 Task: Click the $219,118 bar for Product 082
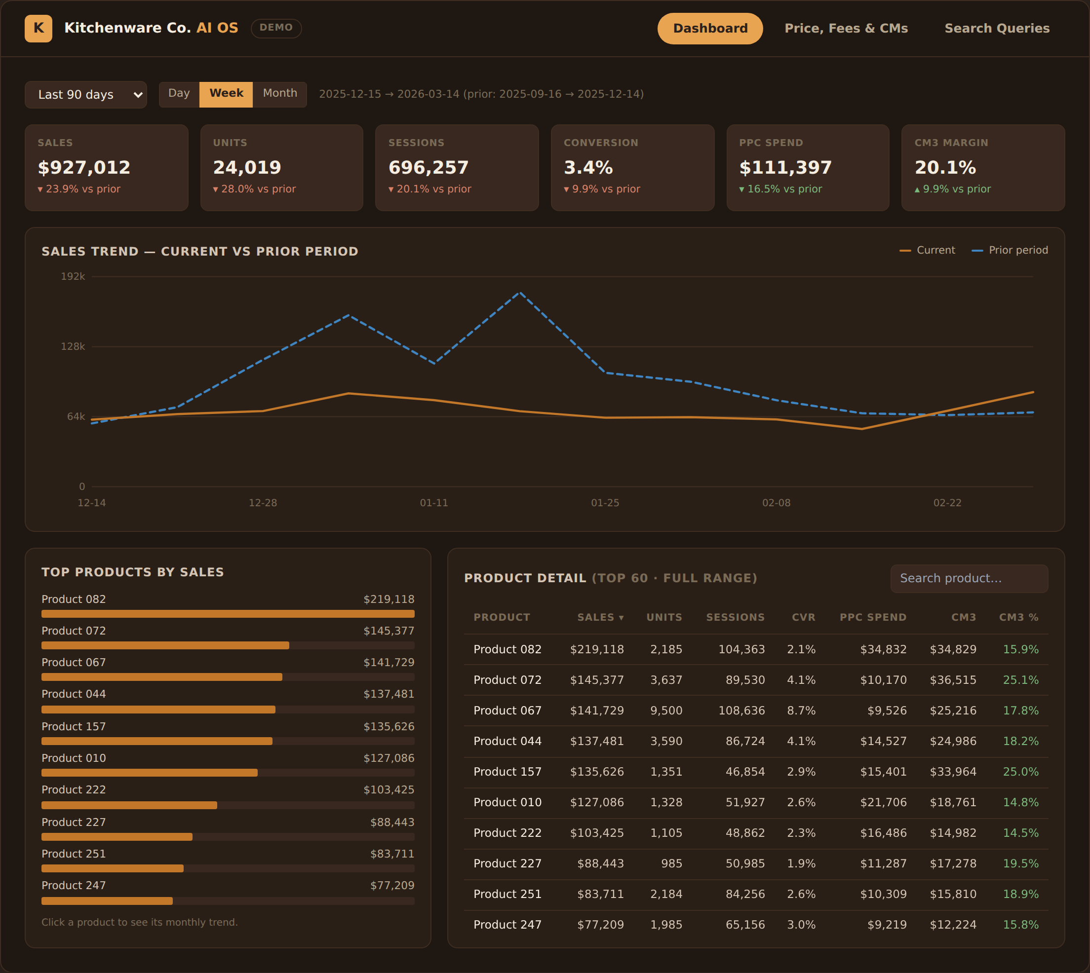click(228, 614)
